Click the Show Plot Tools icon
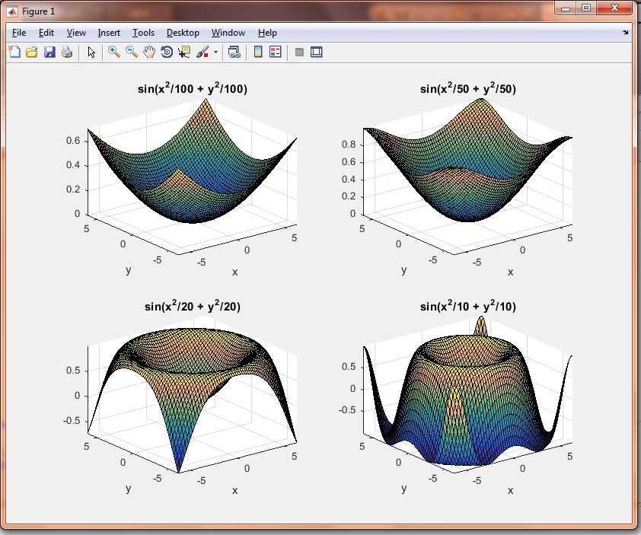 (x=317, y=52)
